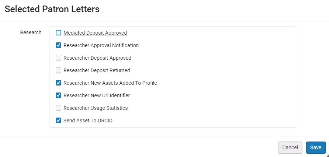Tick the Researcher Deposit Returned checkbox
This screenshot has height=157, width=329.
(59, 70)
